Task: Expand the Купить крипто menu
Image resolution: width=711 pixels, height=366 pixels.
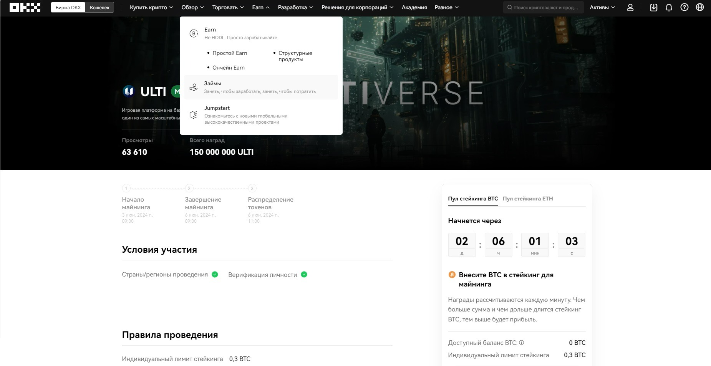Action: pyautogui.click(x=151, y=7)
